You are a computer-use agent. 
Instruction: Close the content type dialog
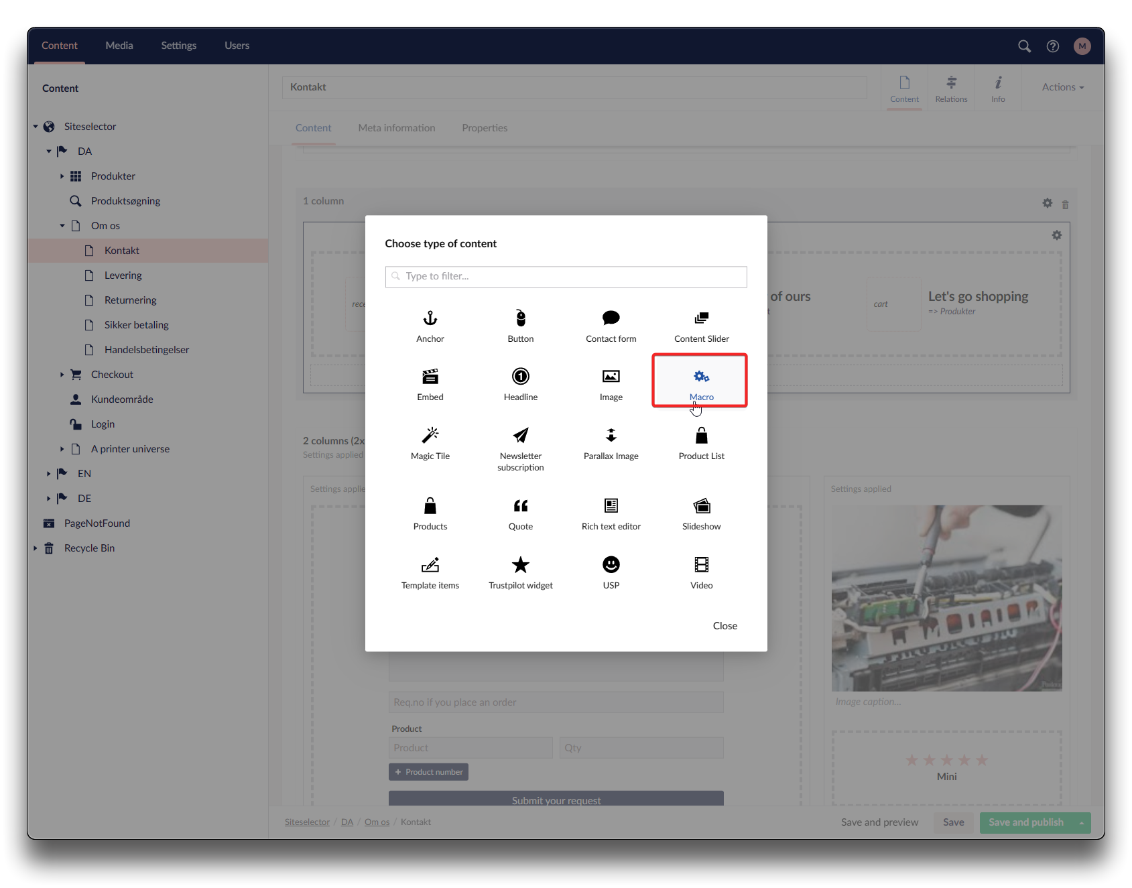[x=725, y=626]
